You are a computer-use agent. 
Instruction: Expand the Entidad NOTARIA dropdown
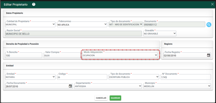(30, 77)
